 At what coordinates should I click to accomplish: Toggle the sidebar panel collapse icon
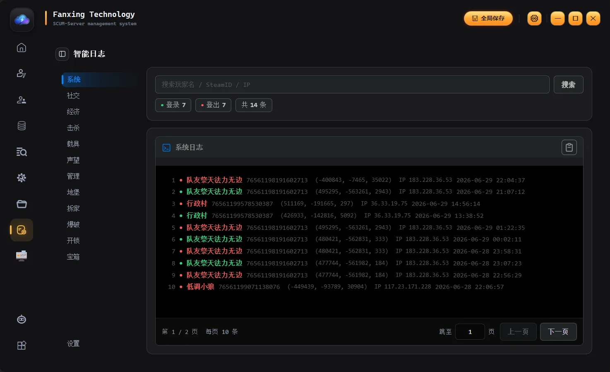(62, 54)
